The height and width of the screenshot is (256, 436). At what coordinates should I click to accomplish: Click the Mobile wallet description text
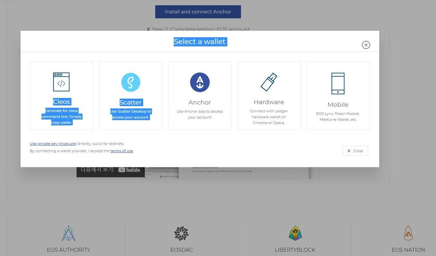coord(338,117)
